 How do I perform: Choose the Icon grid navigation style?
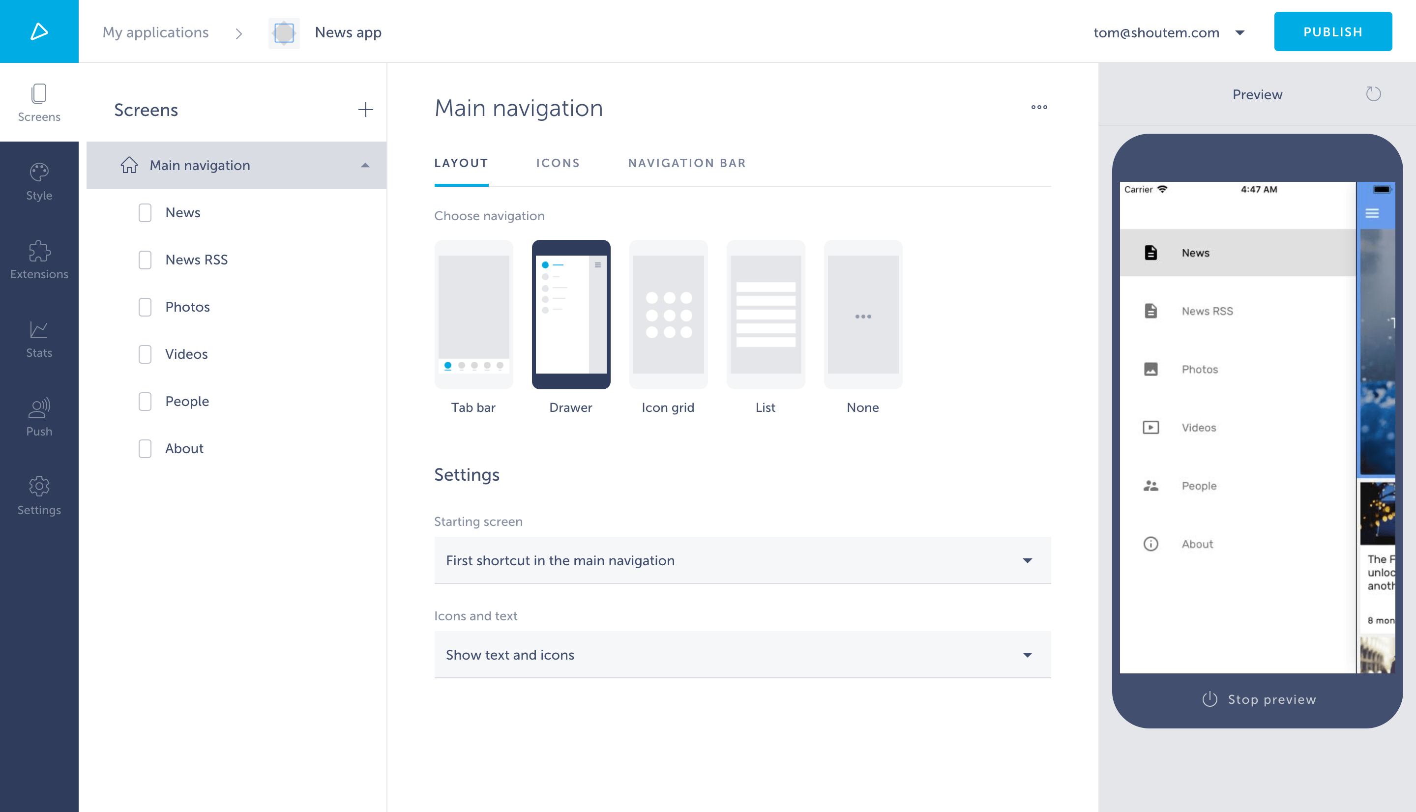coord(668,314)
